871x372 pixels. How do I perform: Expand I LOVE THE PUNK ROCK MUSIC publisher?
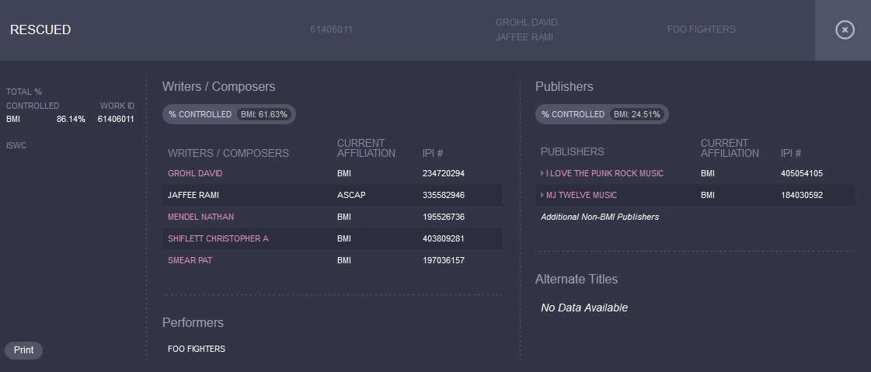(x=542, y=173)
